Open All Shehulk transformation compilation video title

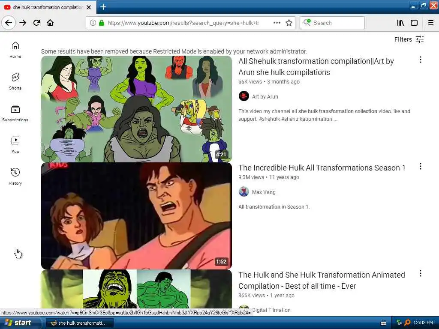tap(316, 66)
